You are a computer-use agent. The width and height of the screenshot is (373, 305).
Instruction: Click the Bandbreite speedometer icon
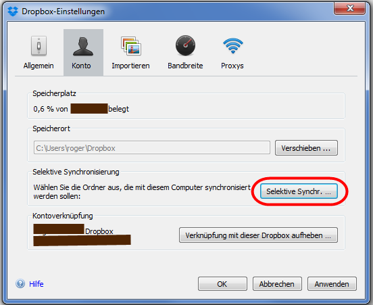point(185,45)
